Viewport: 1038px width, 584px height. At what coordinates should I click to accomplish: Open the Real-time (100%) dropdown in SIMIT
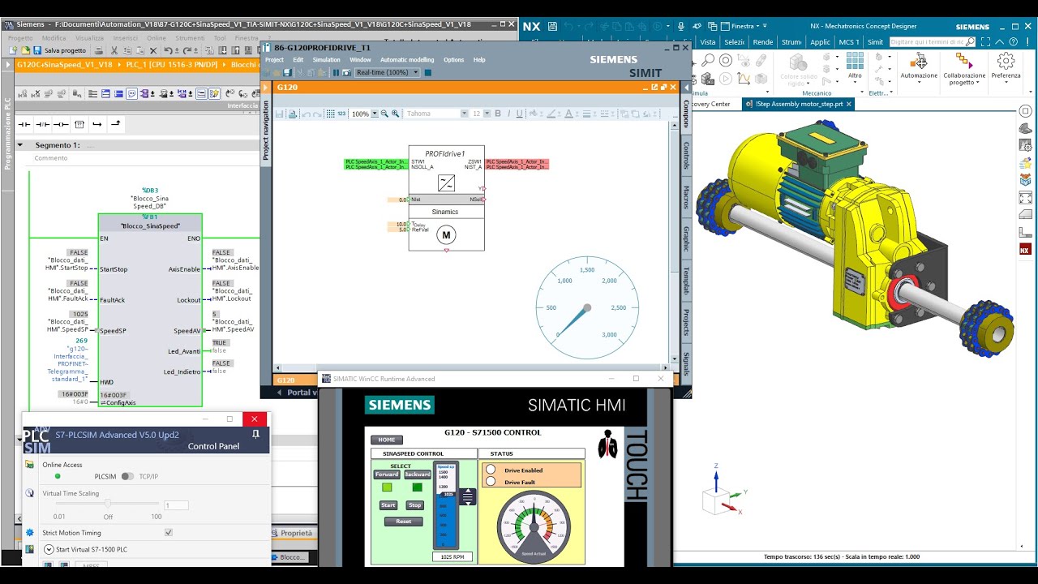[x=387, y=73]
